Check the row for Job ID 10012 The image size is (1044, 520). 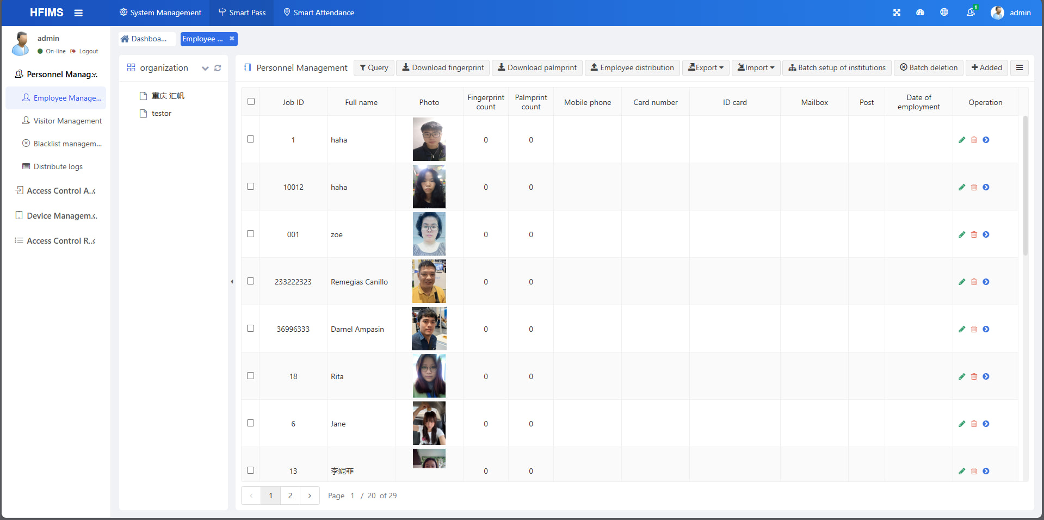(251, 186)
